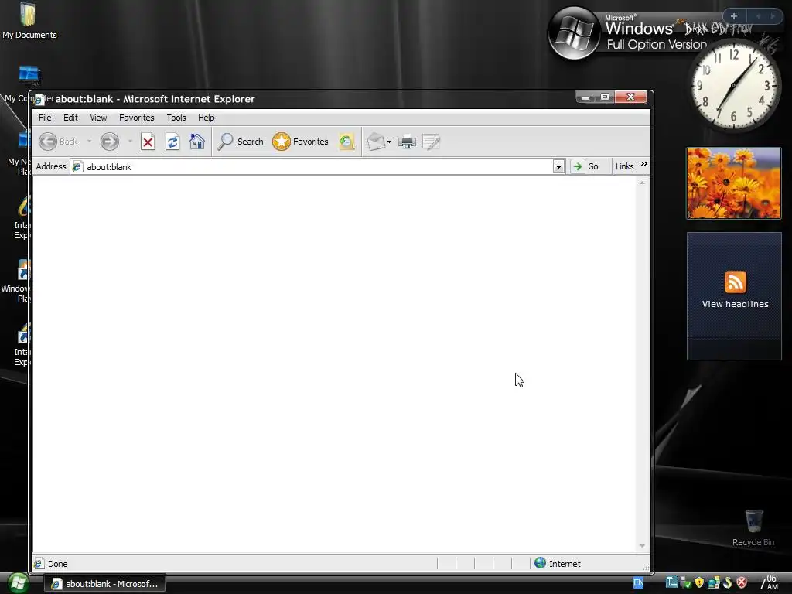Open the History pane icon

pos(347,142)
